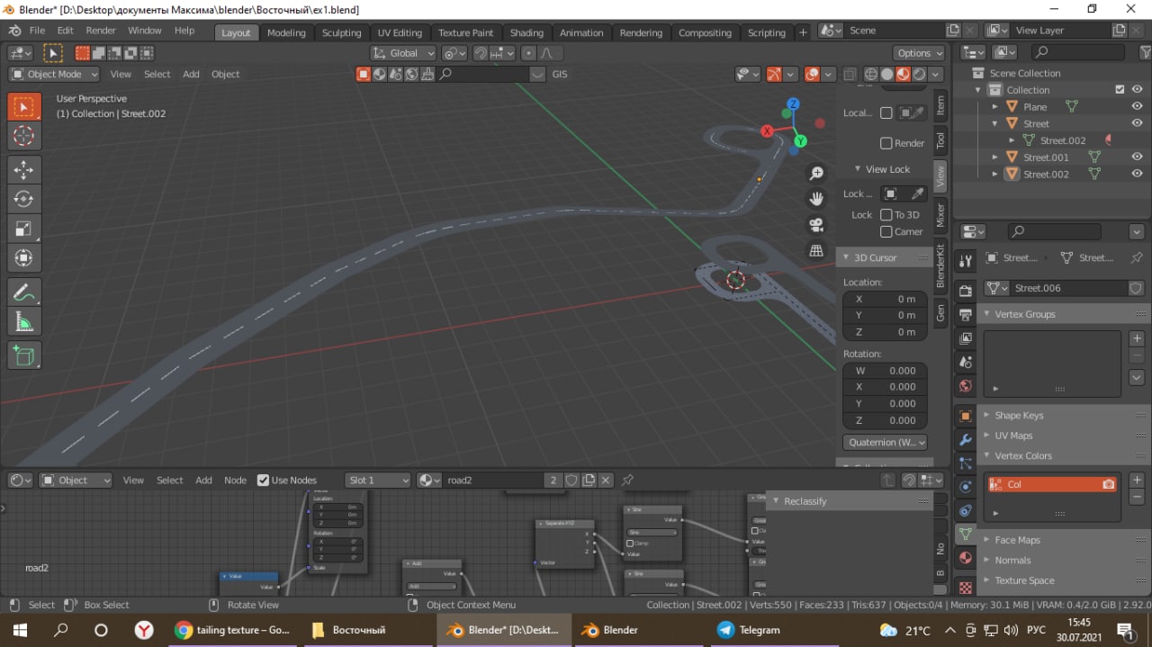Viewport: 1152px width, 647px height.
Task: Click the zoom viewport magnifier icon
Action: point(816,174)
